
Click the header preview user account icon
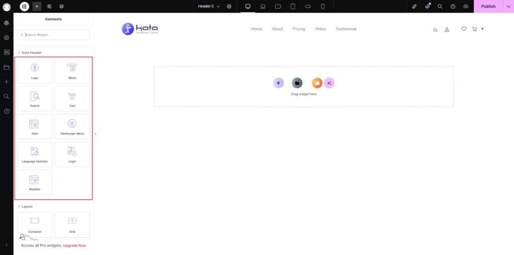(x=447, y=30)
